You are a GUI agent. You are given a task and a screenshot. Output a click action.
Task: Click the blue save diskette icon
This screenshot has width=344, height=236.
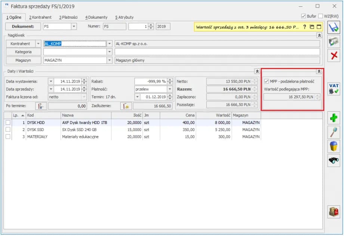point(334,28)
